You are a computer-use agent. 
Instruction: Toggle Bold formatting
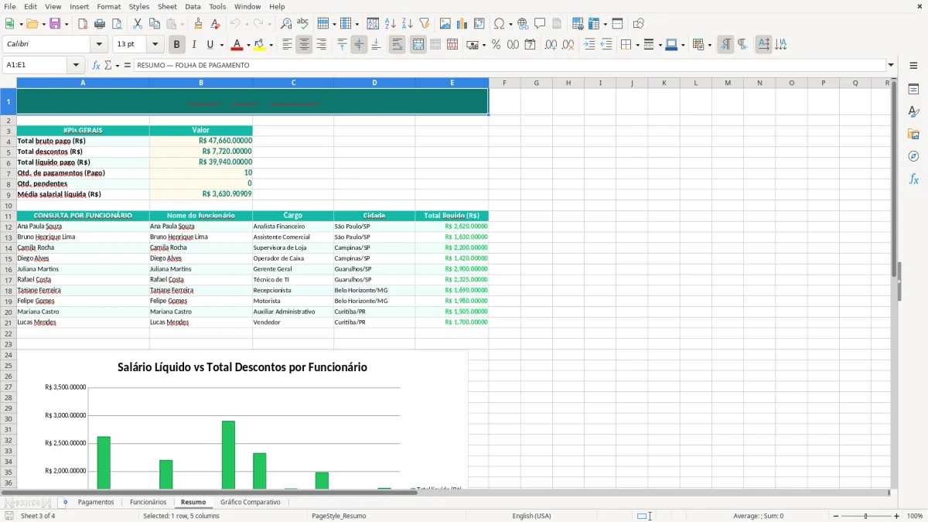coord(177,45)
